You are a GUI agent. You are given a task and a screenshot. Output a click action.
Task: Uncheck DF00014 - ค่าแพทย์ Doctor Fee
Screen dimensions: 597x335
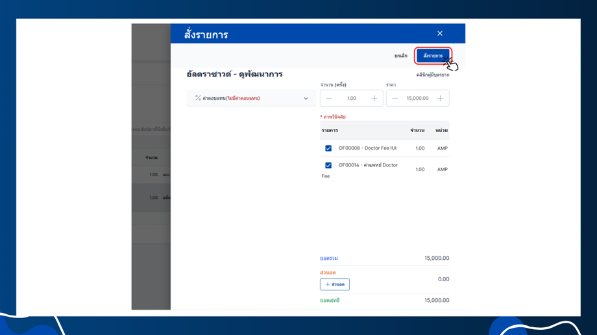(x=328, y=165)
